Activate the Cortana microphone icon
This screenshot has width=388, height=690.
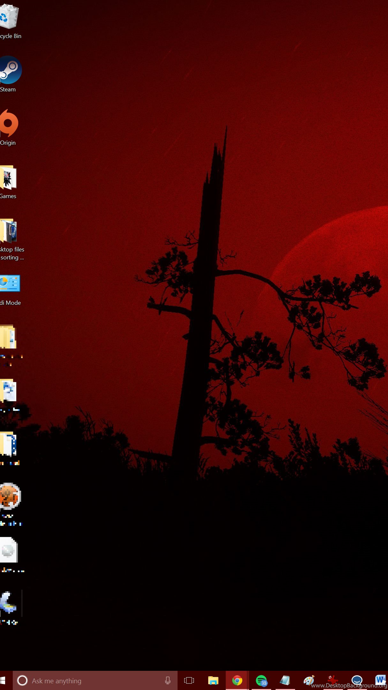(168, 680)
